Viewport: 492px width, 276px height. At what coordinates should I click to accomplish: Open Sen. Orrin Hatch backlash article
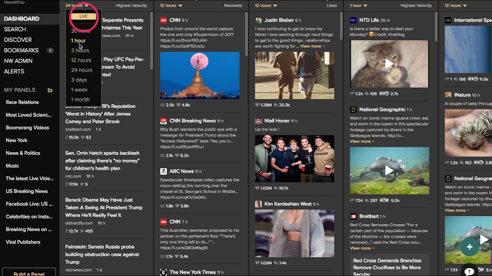(102, 161)
